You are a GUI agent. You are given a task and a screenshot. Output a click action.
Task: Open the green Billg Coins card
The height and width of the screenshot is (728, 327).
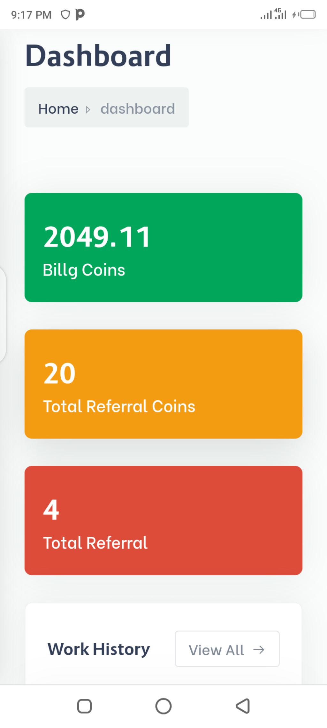click(x=163, y=247)
